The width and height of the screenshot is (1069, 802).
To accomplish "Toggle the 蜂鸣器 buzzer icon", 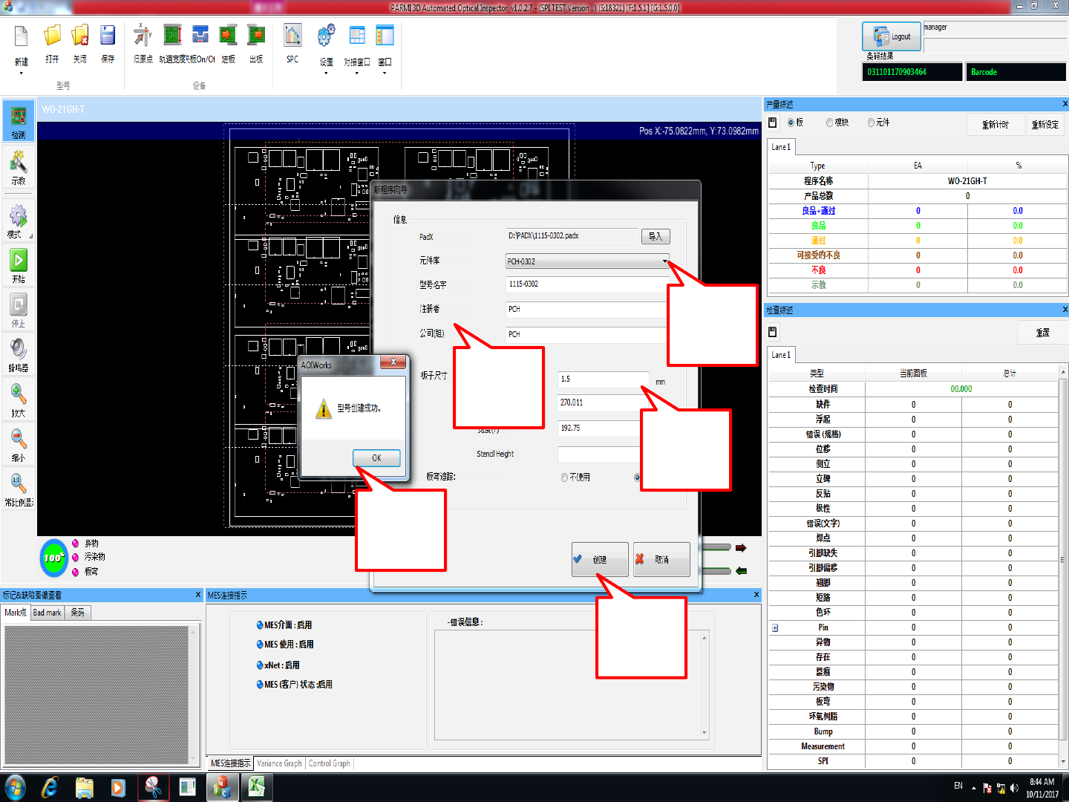I will 18,349.
